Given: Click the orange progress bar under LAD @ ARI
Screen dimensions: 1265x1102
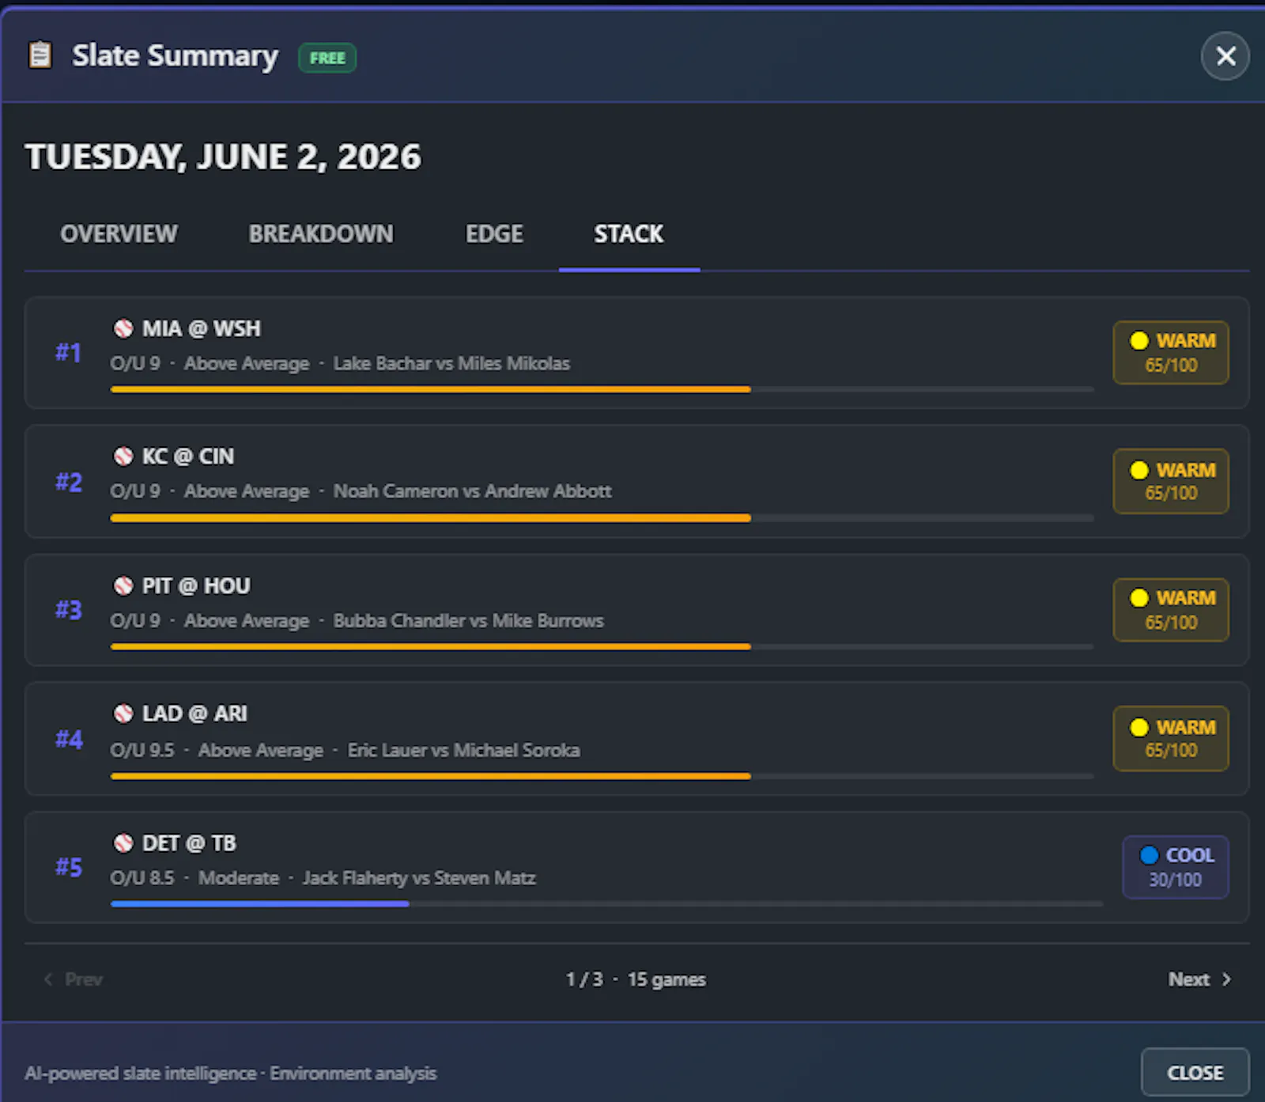Looking at the screenshot, I should pos(431,776).
